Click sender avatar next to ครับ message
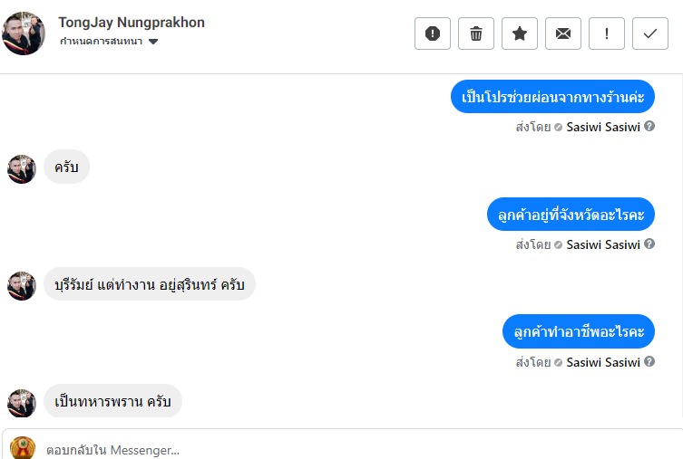This screenshot has width=683, height=459. 22,168
